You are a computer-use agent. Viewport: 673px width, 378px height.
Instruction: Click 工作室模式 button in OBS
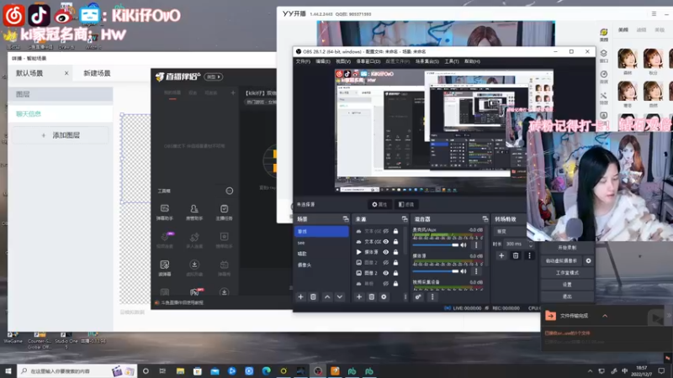[x=567, y=272]
